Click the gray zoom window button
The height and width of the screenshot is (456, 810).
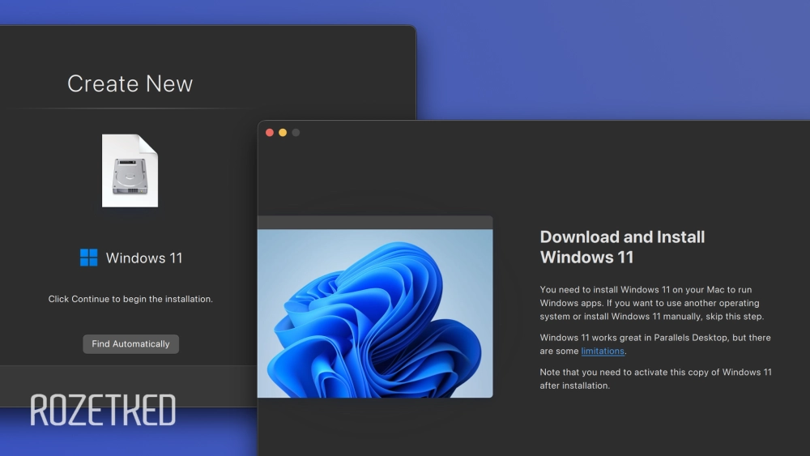pos(296,133)
